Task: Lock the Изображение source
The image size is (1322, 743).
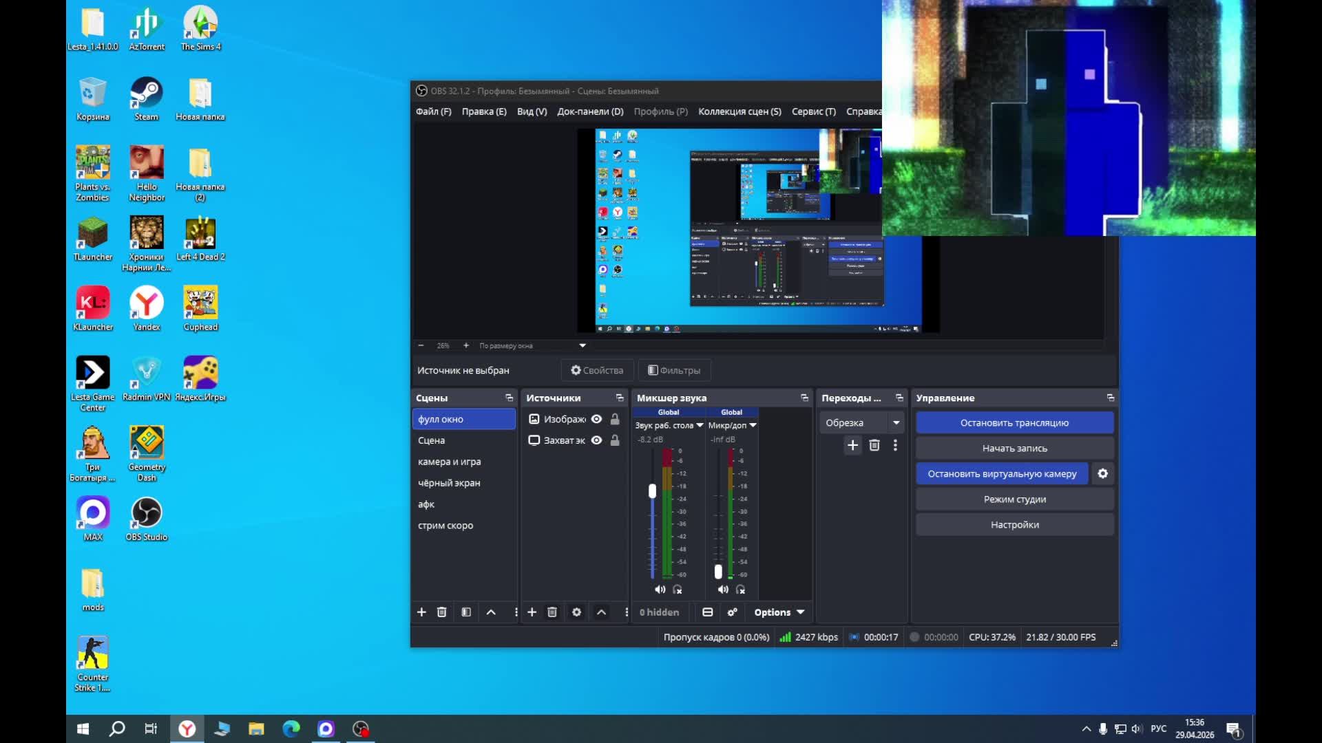Action: [615, 419]
